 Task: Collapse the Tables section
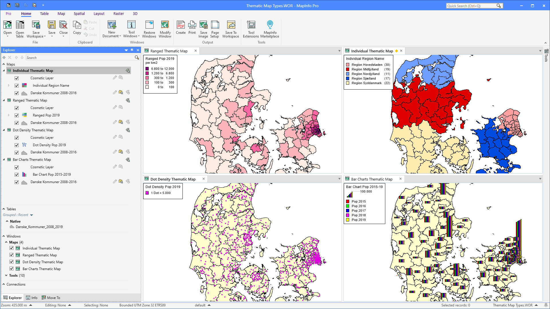pos(4,209)
